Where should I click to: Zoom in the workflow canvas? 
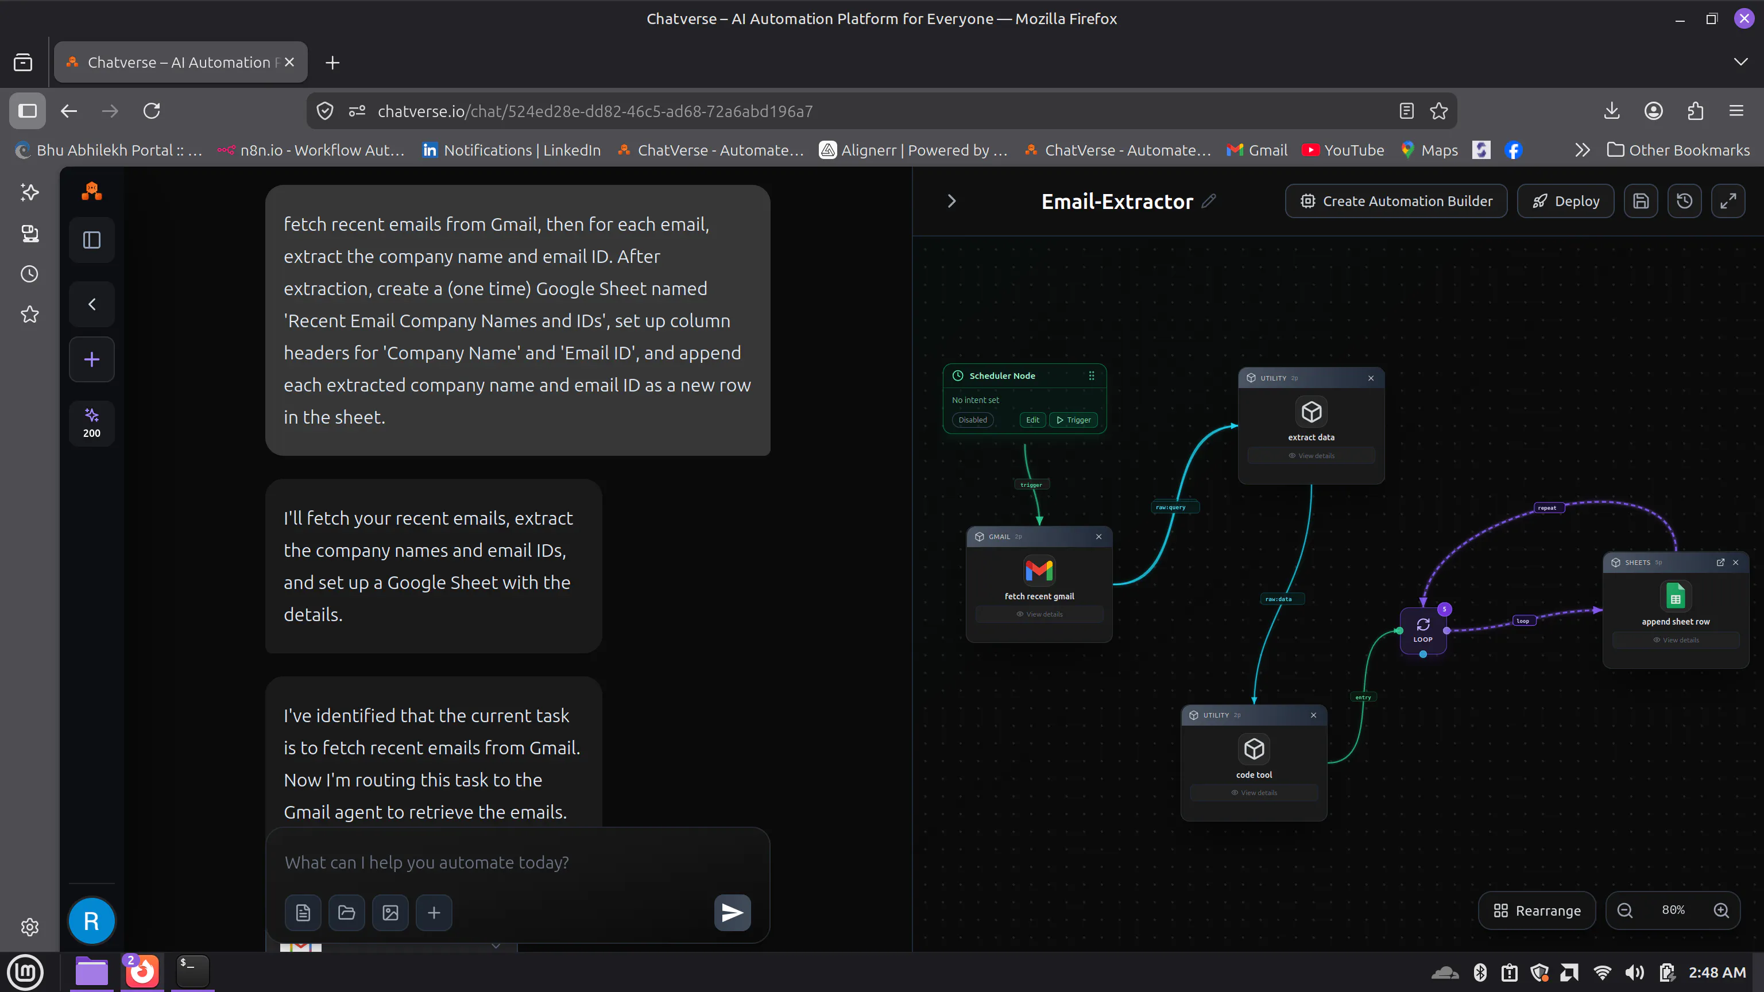(1722, 910)
